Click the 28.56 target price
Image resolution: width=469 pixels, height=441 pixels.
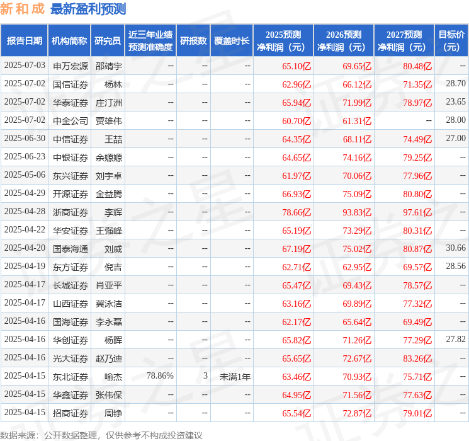tap(456, 266)
